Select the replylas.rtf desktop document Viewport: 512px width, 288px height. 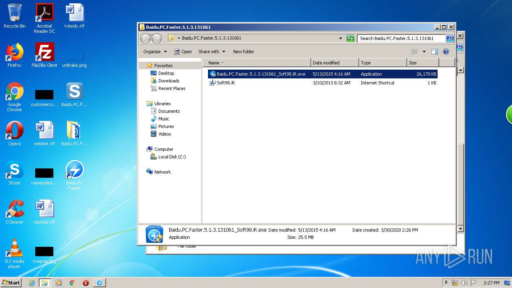tap(44, 212)
